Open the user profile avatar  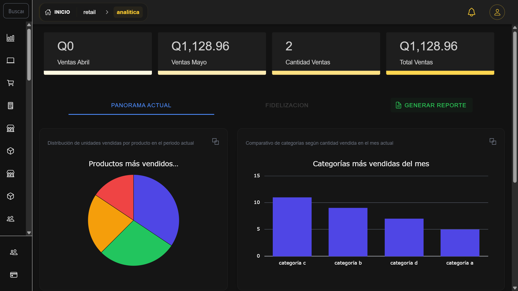497,12
